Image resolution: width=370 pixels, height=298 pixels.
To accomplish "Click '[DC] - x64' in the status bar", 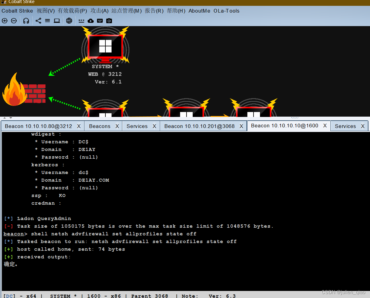I will (x=20, y=296).
